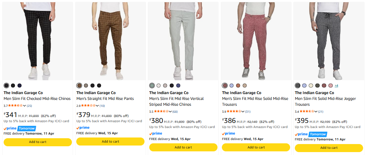Viewport: 366px width, 155px height.
Task: Open rating breakdown chevron for the 3.9 rating
Action: (243, 112)
